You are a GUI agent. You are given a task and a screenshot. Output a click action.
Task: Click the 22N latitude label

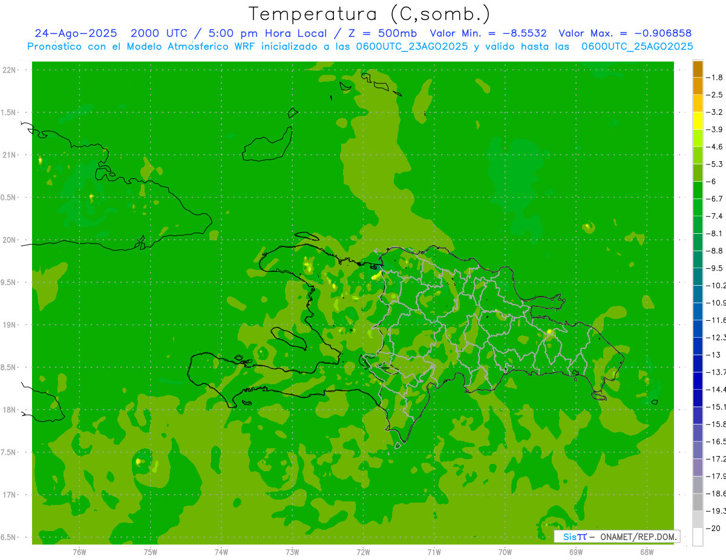click(x=9, y=70)
